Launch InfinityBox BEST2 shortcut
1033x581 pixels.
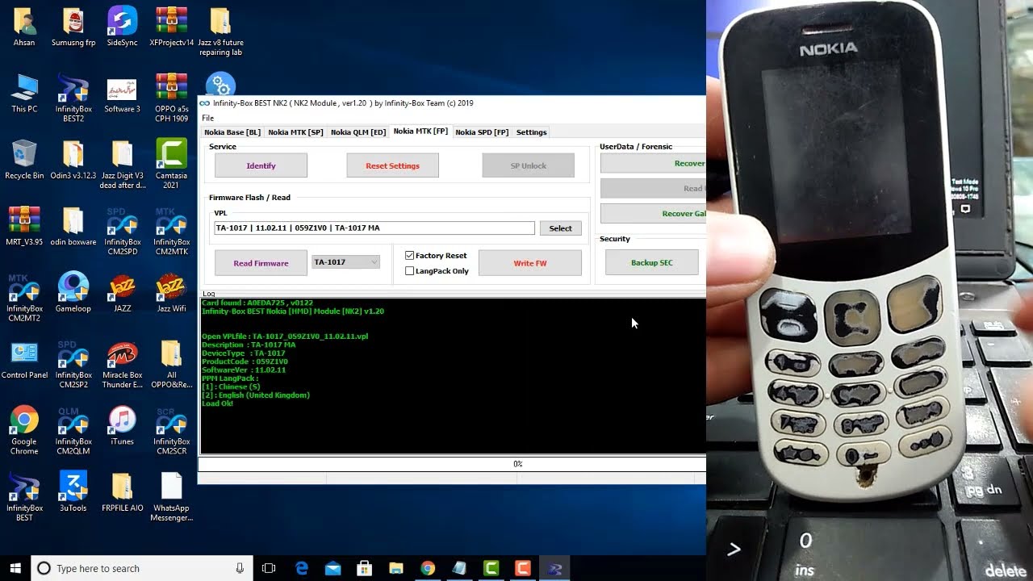click(x=73, y=98)
